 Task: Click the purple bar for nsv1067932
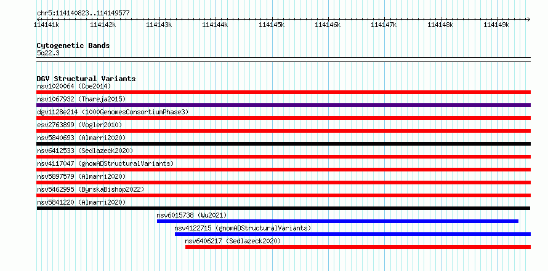283,105
